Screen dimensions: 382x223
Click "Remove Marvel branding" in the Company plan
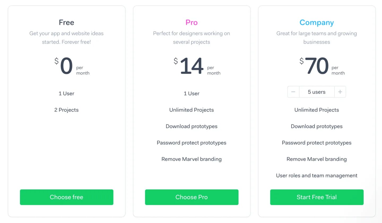click(x=317, y=159)
